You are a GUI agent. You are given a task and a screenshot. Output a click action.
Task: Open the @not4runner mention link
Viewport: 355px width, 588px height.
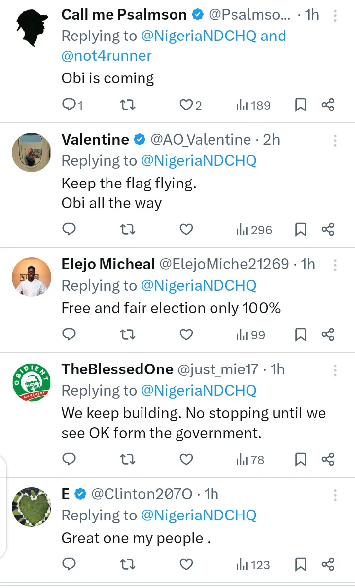106,56
